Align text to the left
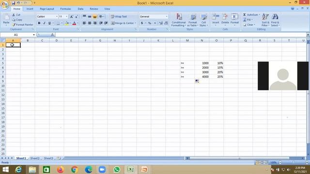Image resolution: width=310 pixels, height=174 pixels. 84,23
